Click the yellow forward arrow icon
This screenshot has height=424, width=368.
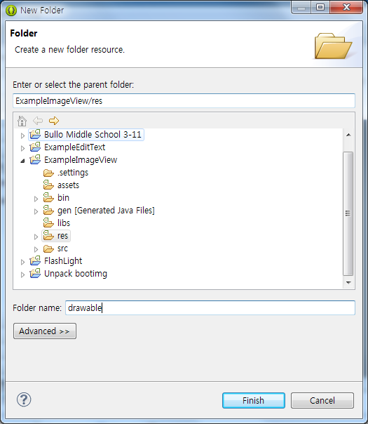[x=54, y=121]
